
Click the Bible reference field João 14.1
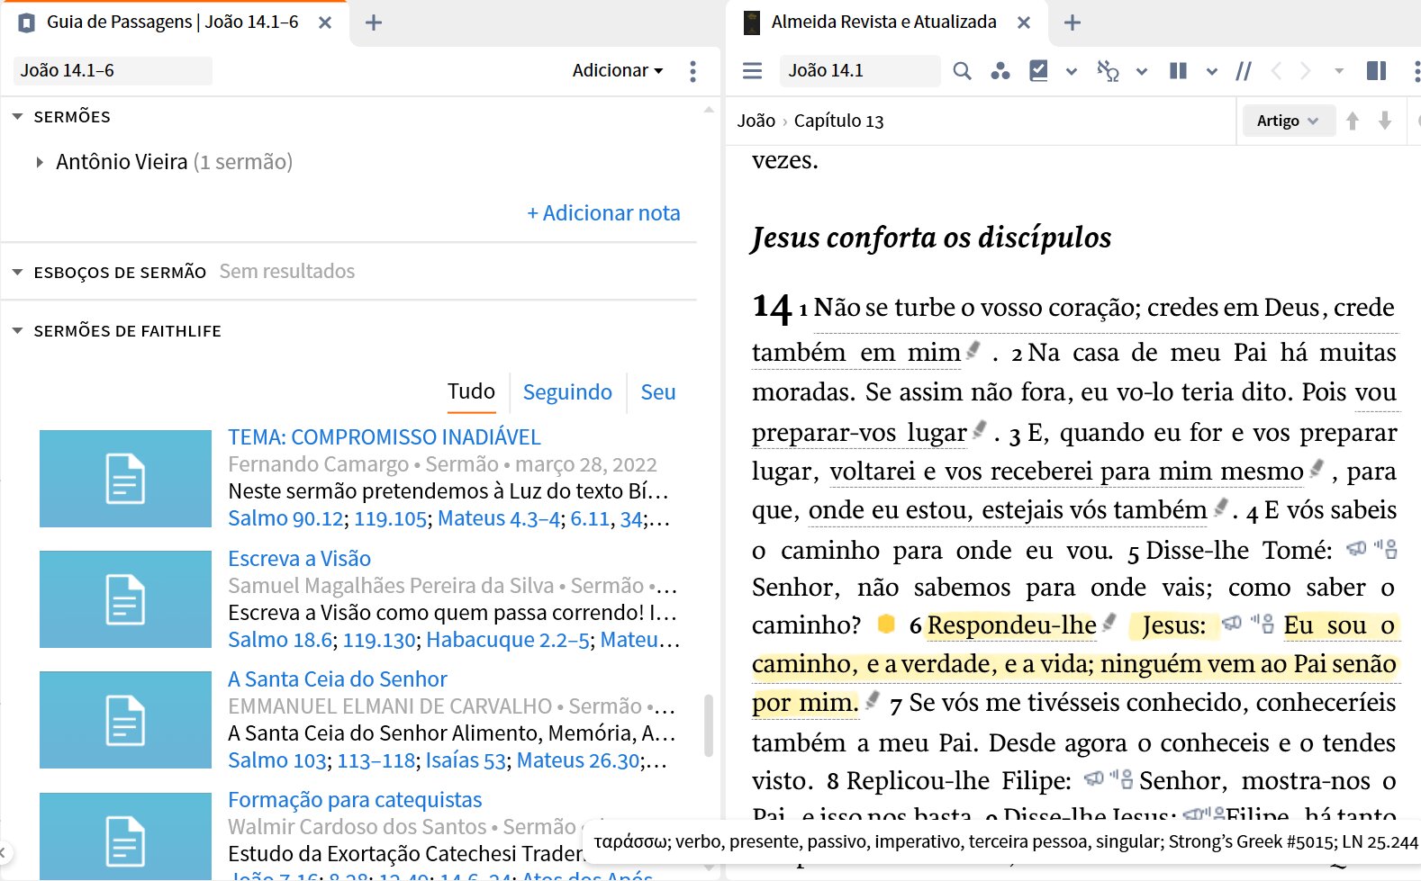pyautogui.click(x=860, y=70)
